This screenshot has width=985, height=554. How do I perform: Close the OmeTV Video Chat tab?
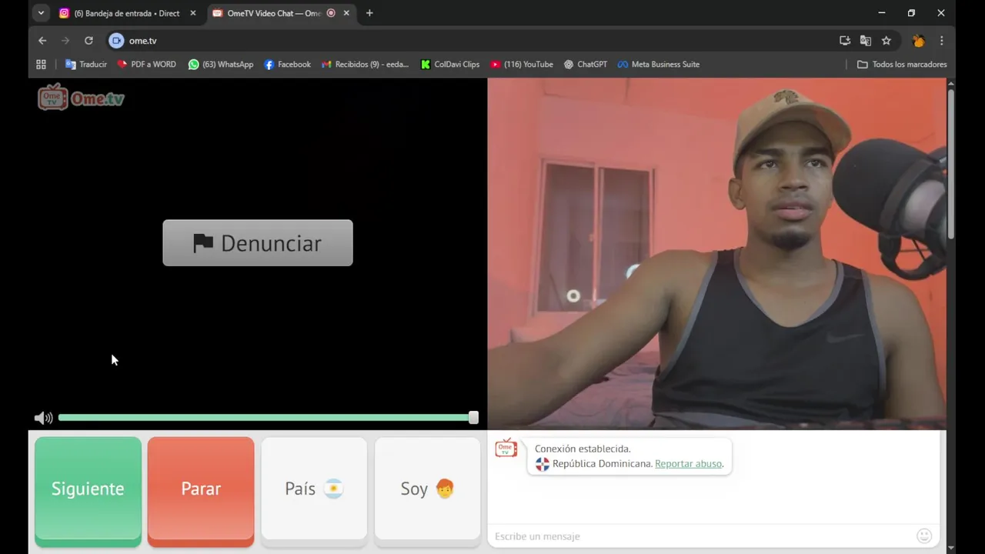pyautogui.click(x=346, y=13)
